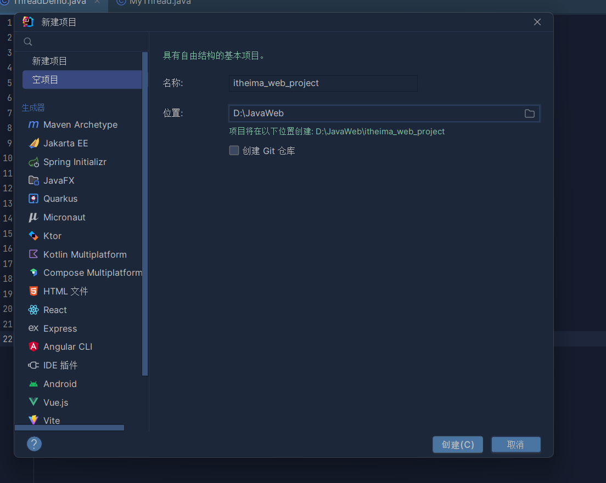Screen dimensions: 606x483
Task: Open help with the question mark button
Action: point(34,444)
